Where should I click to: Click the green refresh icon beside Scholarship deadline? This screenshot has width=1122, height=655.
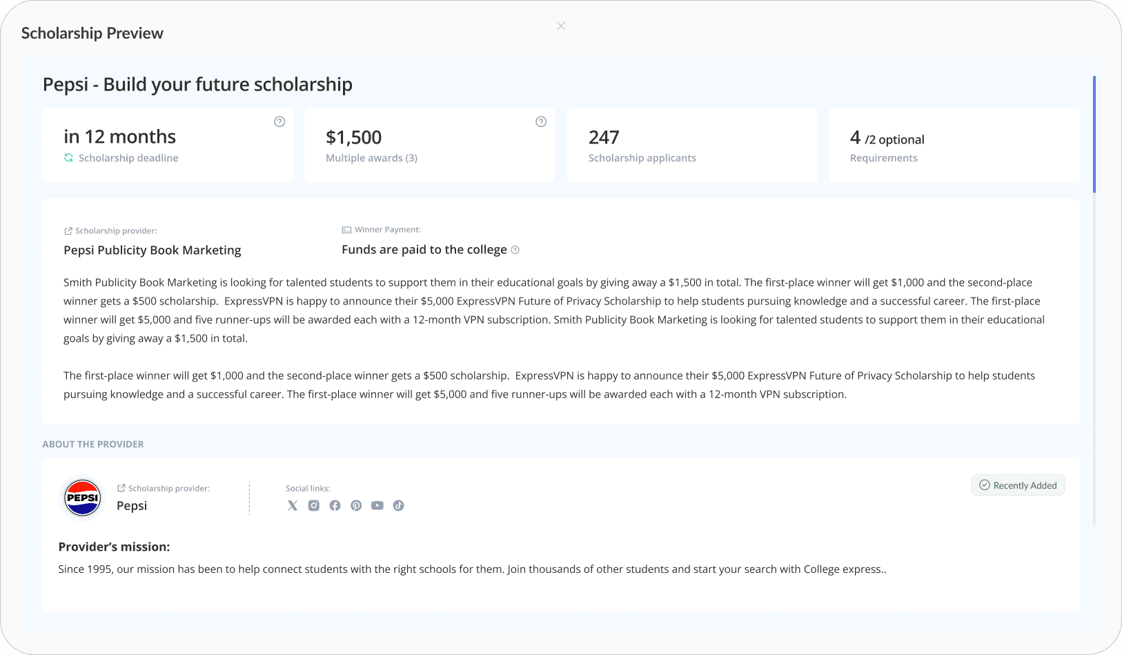click(x=69, y=158)
